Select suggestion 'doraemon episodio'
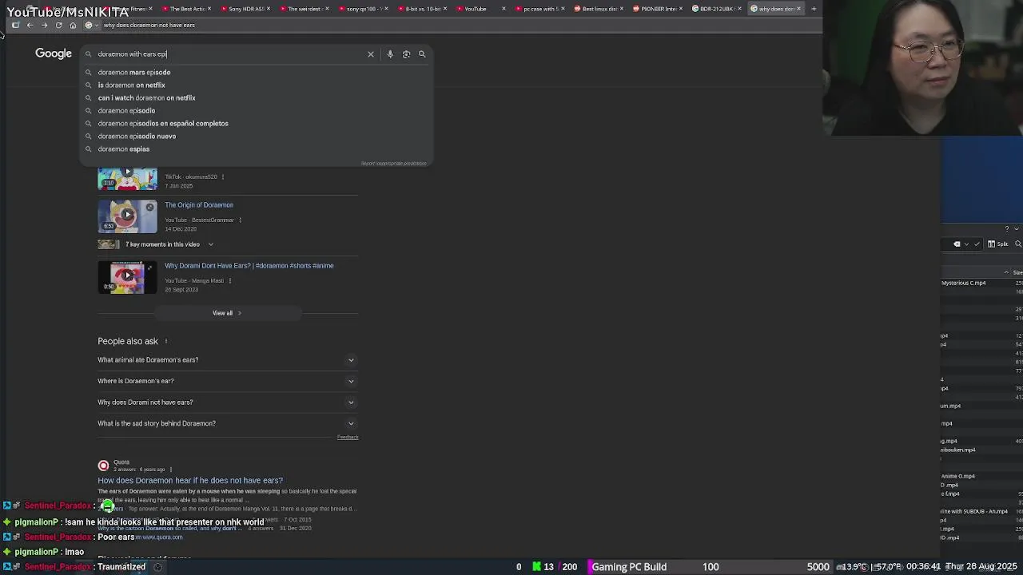This screenshot has width=1023, height=575. tap(256, 110)
